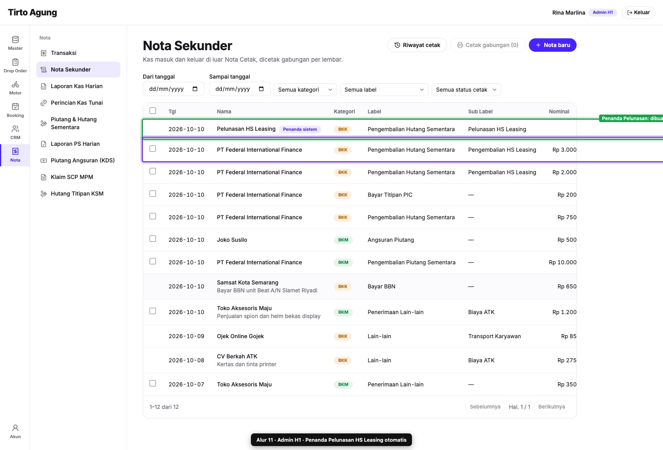This screenshot has height=450, width=663.
Task: Expand the Semua kategori dropdown
Action: (305, 90)
